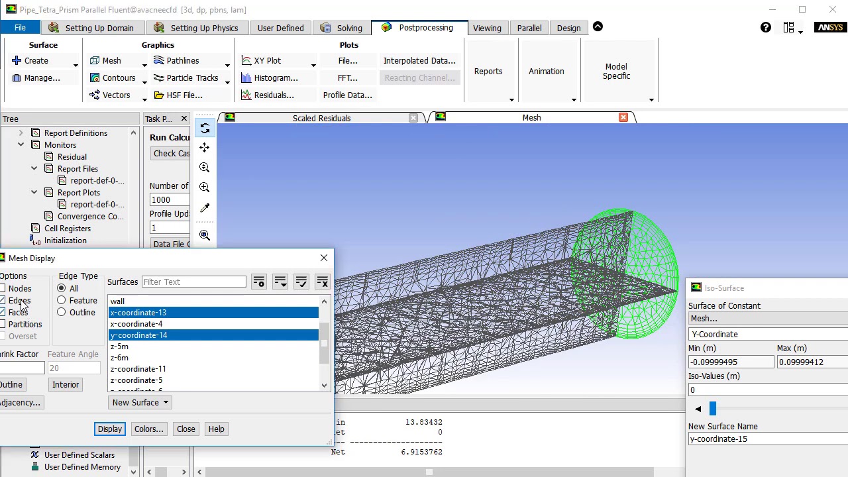Select z-coordinate-11 in surfaces list

point(213,369)
